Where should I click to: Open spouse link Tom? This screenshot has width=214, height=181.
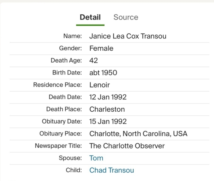[96, 158]
